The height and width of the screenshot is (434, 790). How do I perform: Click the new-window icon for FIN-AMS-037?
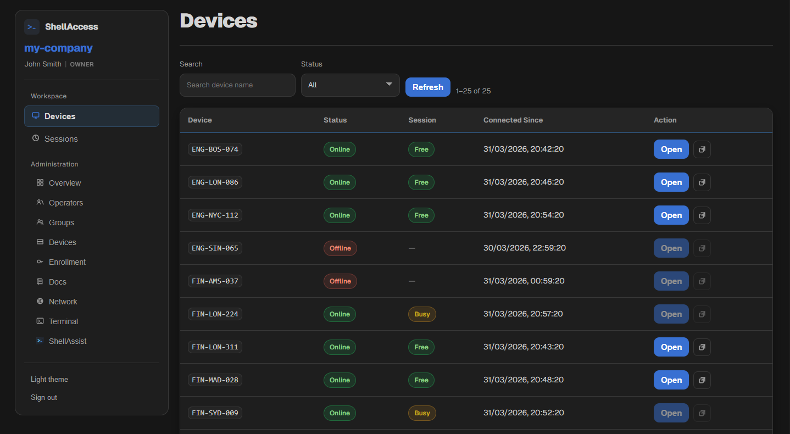tap(702, 281)
